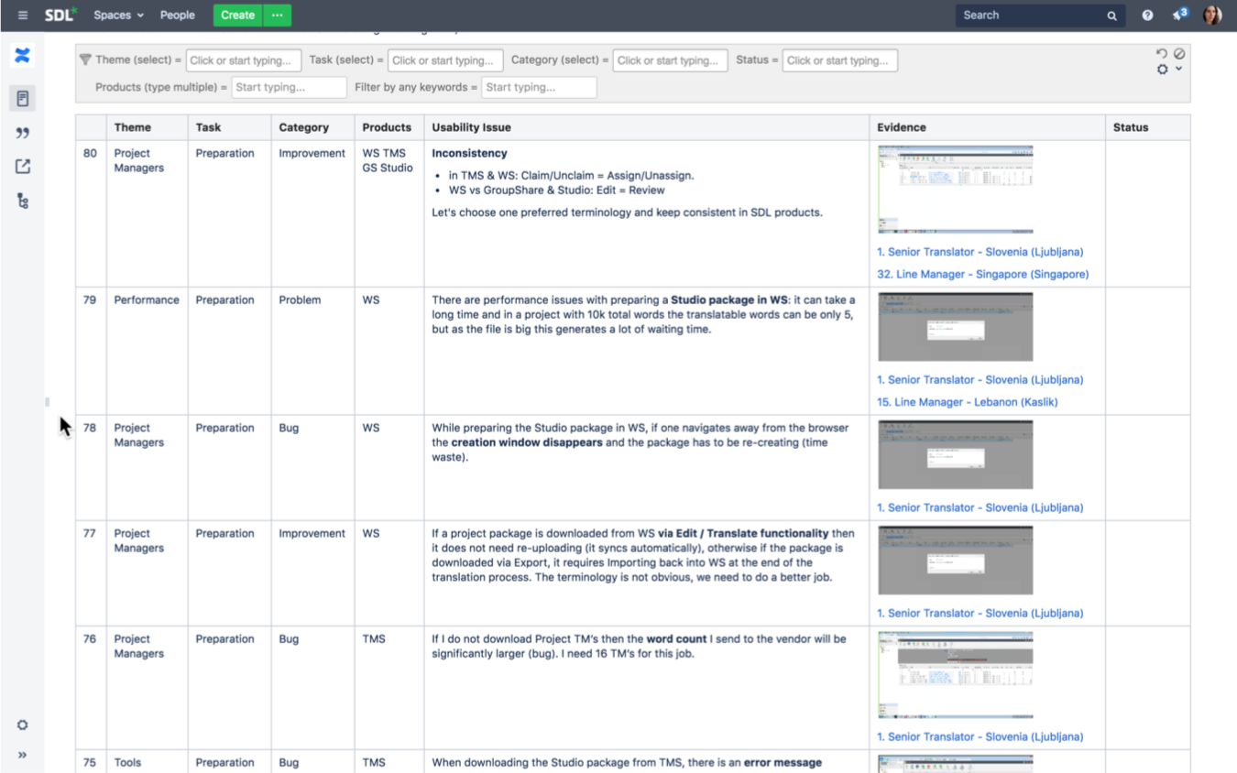Open '15. Line Manager - Lebanon (Kaslik)' link

(x=968, y=402)
